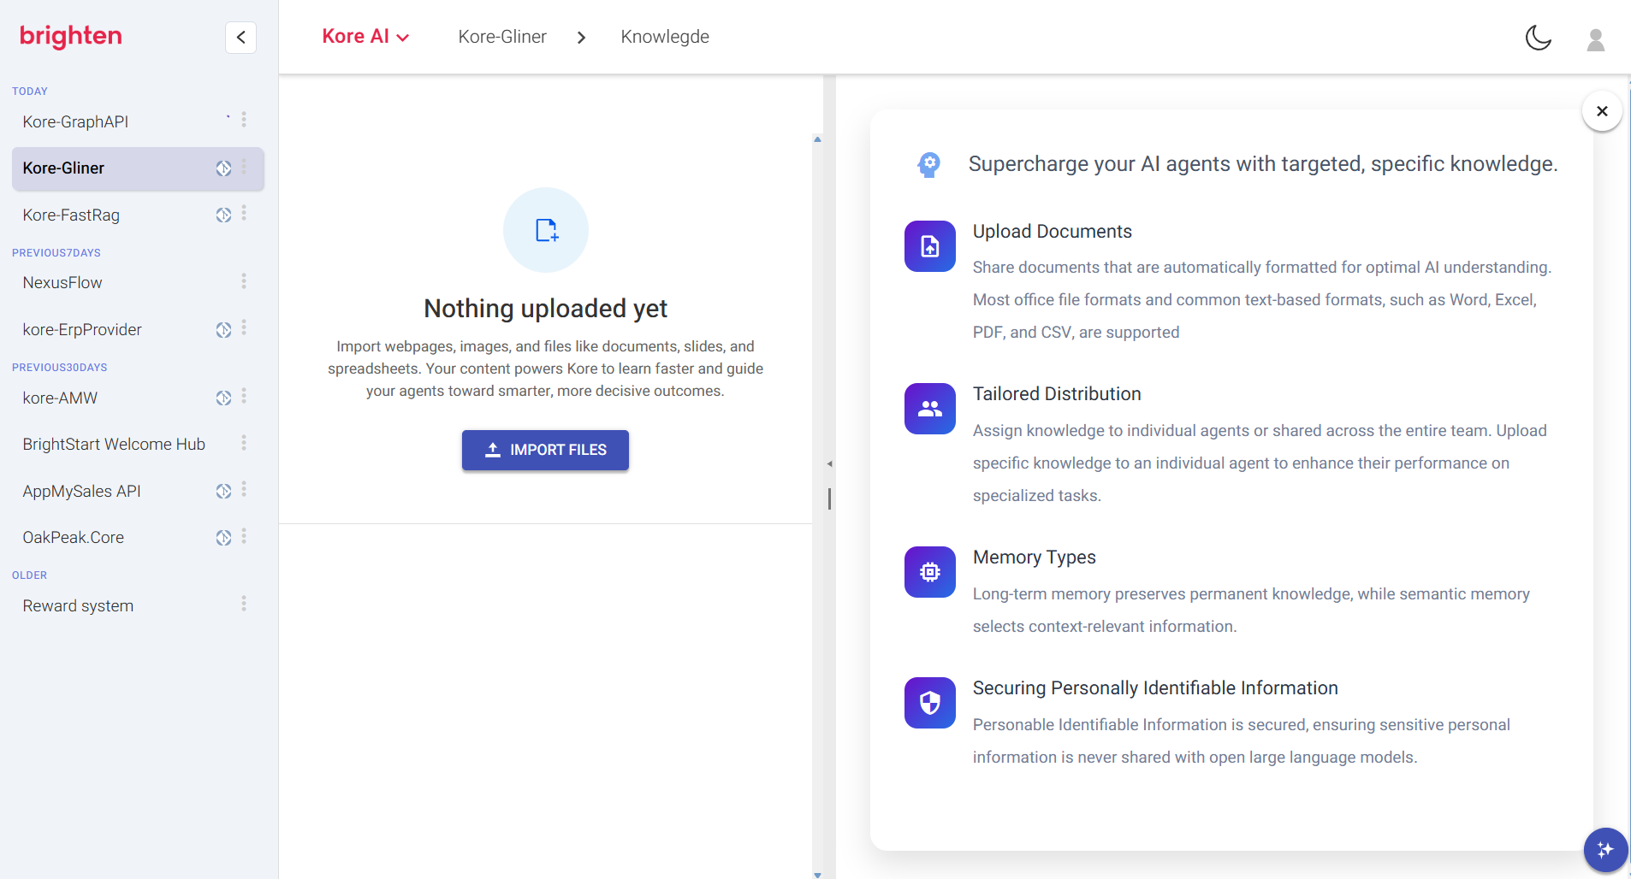This screenshot has height=879, width=1631.
Task: Open more options for NexusFlow
Action: [x=244, y=281]
